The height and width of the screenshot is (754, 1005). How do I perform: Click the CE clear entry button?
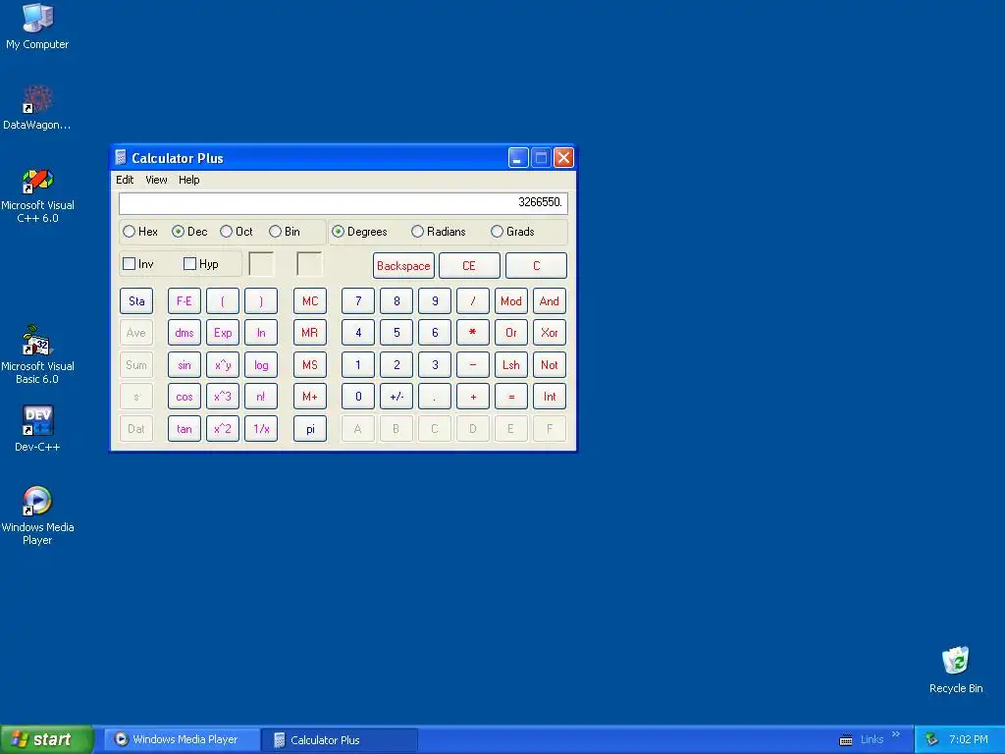click(469, 265)
